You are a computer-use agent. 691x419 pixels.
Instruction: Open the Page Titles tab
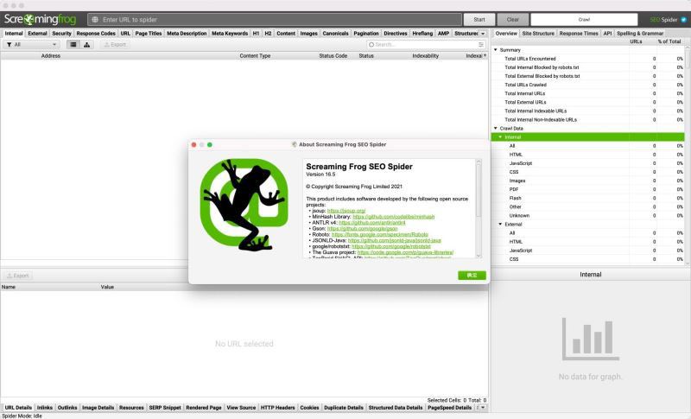point(148,34)
